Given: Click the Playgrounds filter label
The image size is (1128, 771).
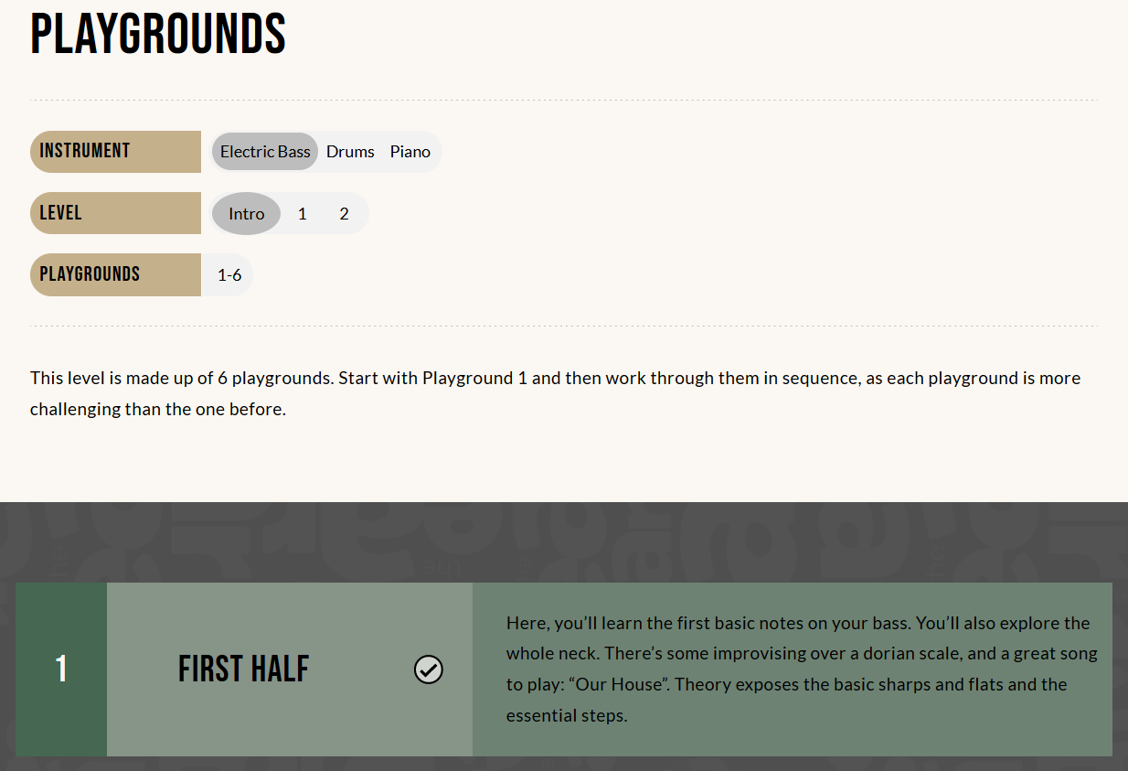Looking at the screenshot, I should tap(115, 274).
